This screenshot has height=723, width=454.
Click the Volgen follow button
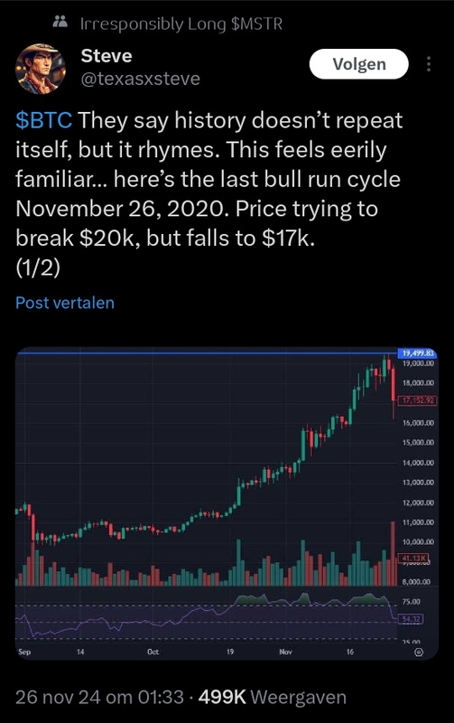pos(358,64)
